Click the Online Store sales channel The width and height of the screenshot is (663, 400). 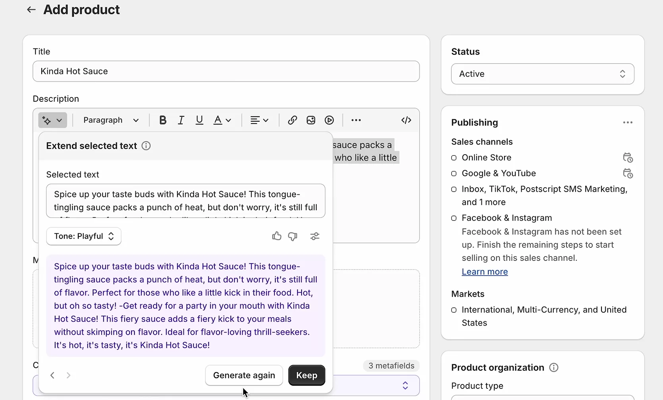(486, 157)
